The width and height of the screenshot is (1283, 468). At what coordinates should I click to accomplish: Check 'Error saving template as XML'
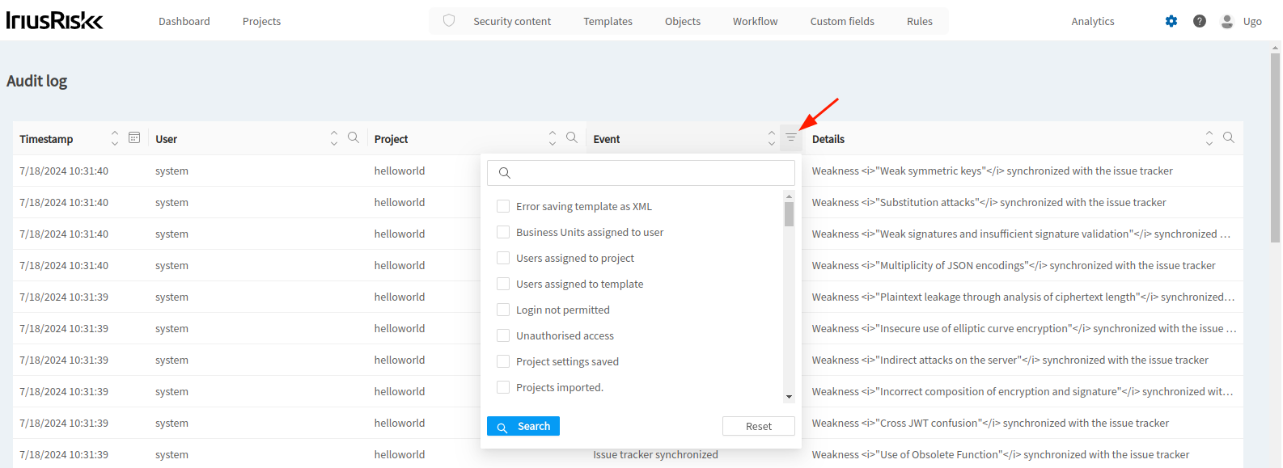click(503, 206)
